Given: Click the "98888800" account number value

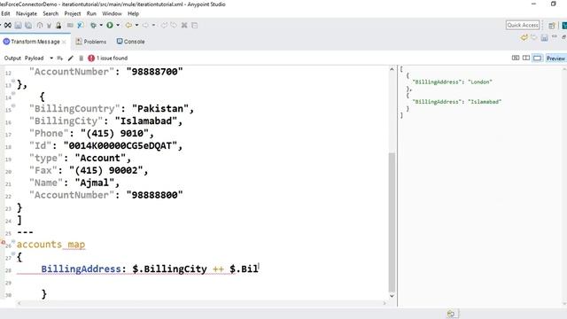Looking at the screenshot, I should point(154,195).
